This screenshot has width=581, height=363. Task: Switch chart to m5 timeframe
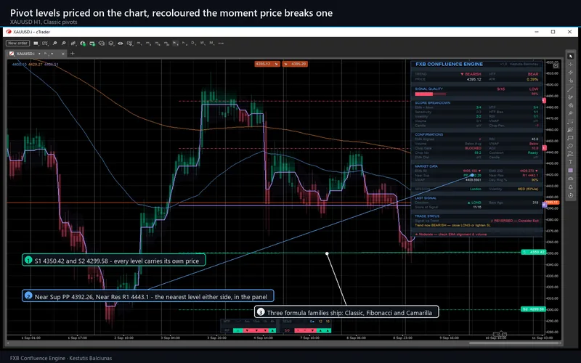point(148,44)
